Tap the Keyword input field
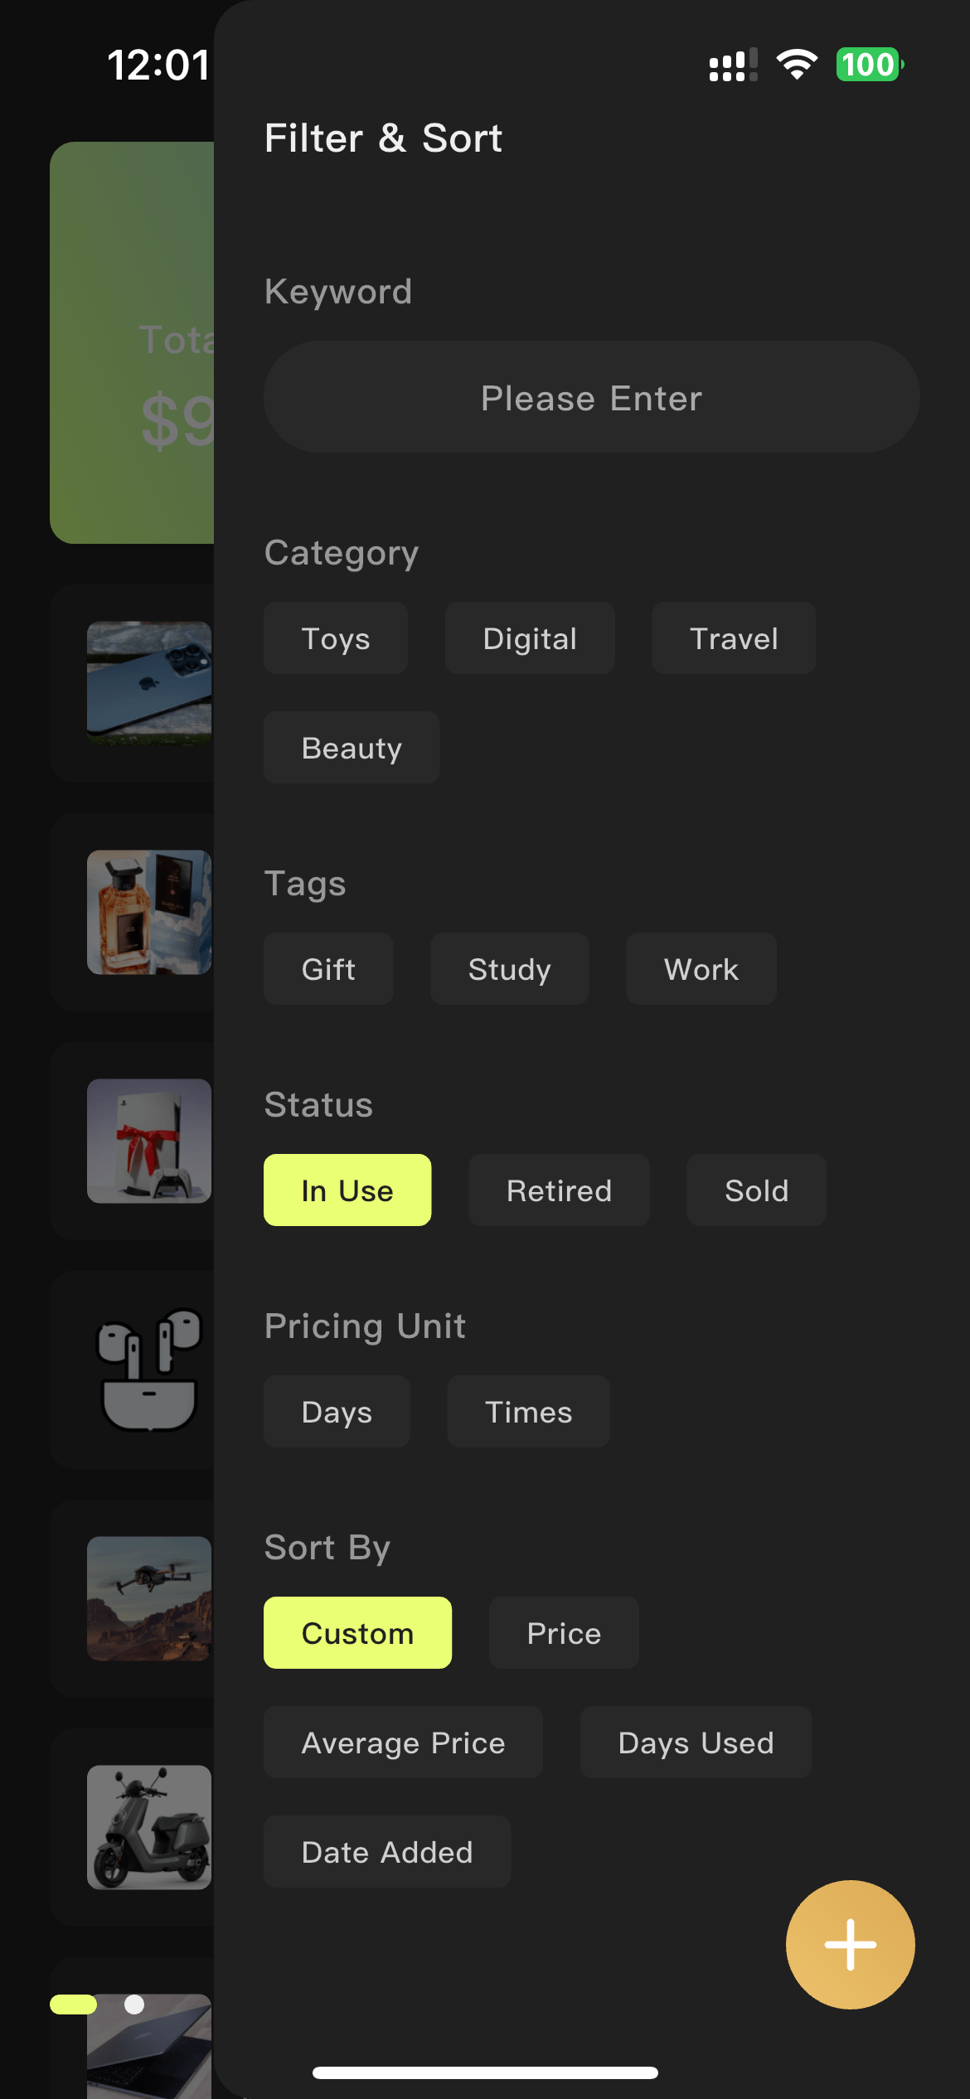 tap(591, 397)
